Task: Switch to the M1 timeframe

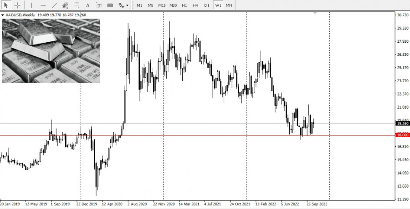Action: point(139,5)
